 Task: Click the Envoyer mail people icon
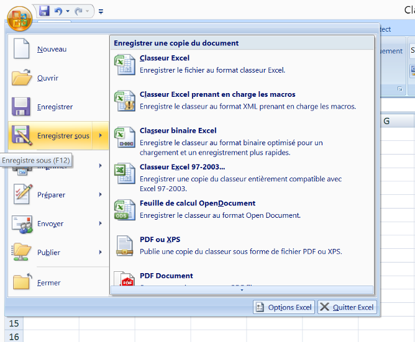click(x=22, y=224)
